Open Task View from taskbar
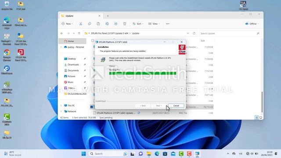Viewport: 281px width, 158px height. [x=133, y=154]
